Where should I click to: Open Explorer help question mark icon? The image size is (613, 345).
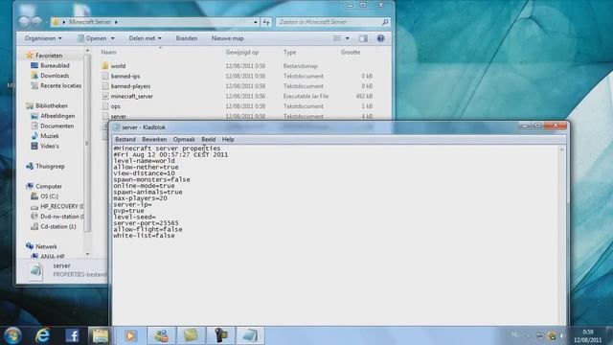pos(380,38)
